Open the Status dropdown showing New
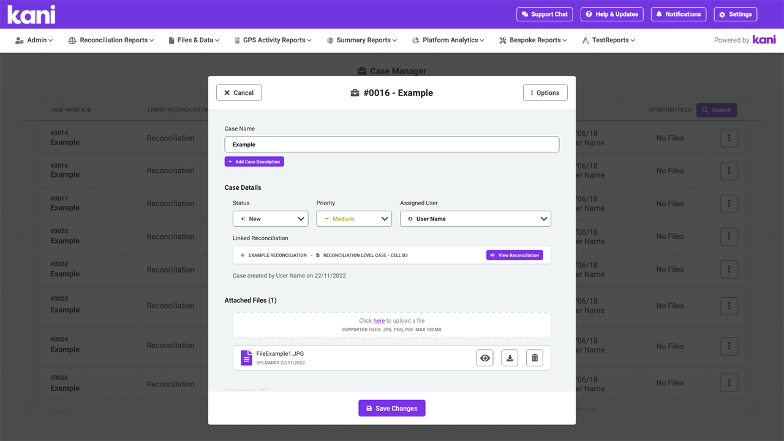Image resolution: width=784 pixels, height=441 pixels. click(270, 218)
